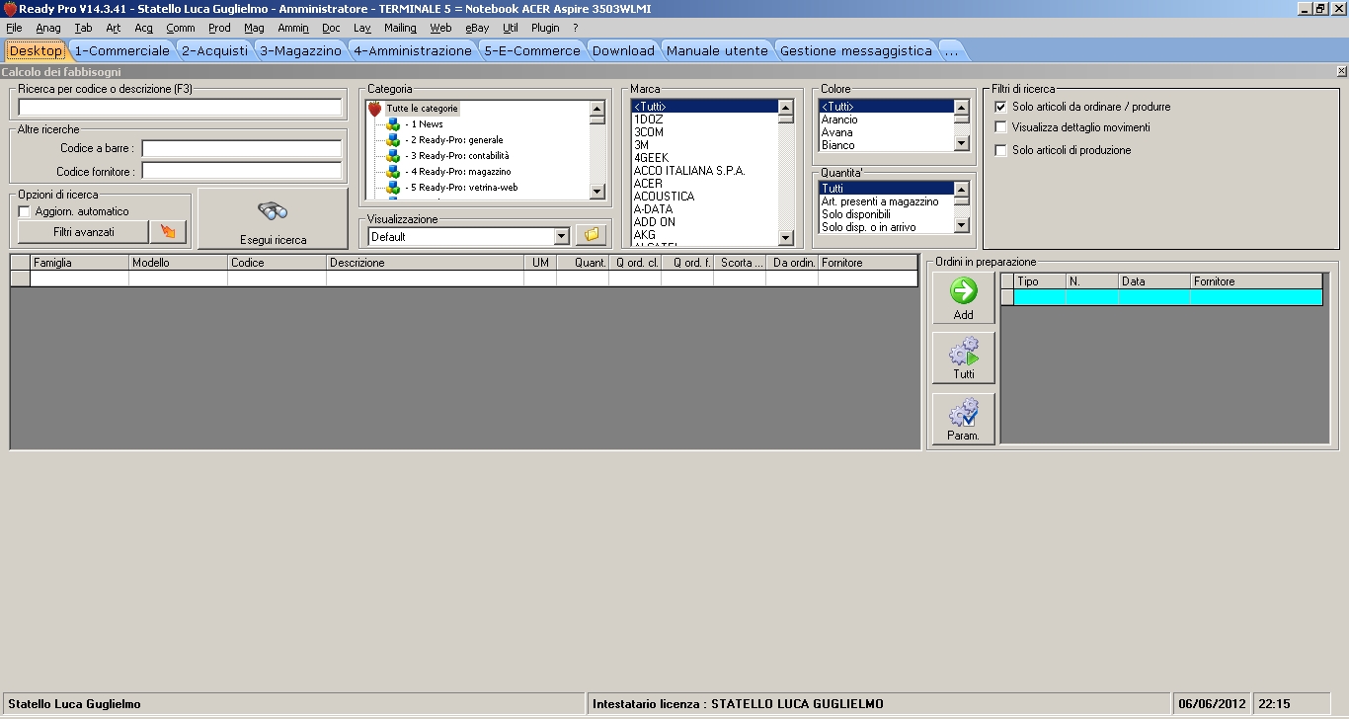The height and width of the screenshot is (719, 1349).
Task: Click the Filtri avanzati button
Action: tap(83, 232)
